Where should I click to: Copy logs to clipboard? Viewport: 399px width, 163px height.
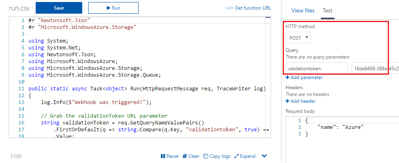pos(217,156)
